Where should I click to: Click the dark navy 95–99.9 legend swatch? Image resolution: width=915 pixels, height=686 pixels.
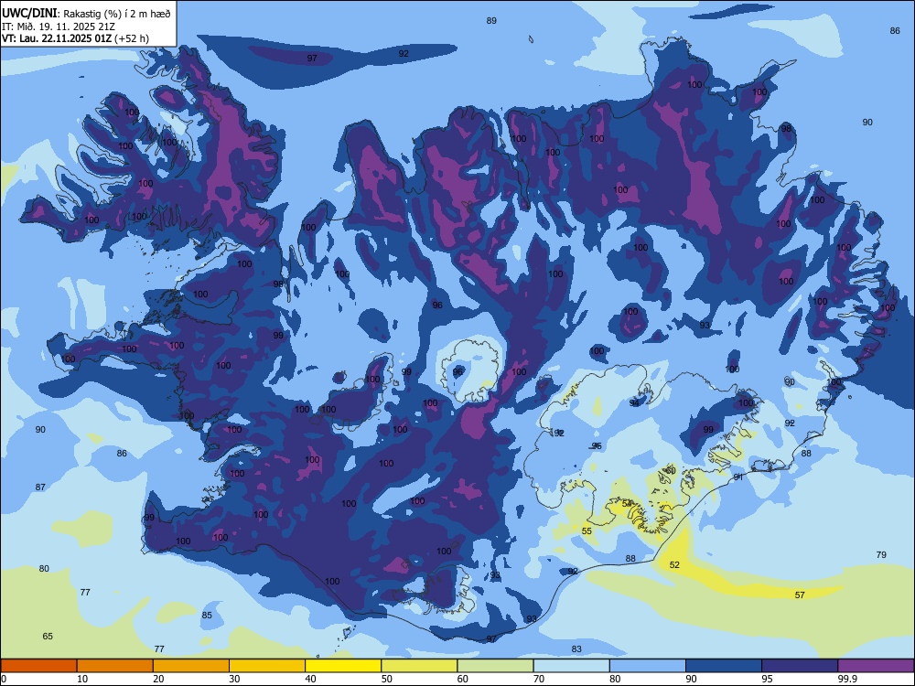coord(800,666)
